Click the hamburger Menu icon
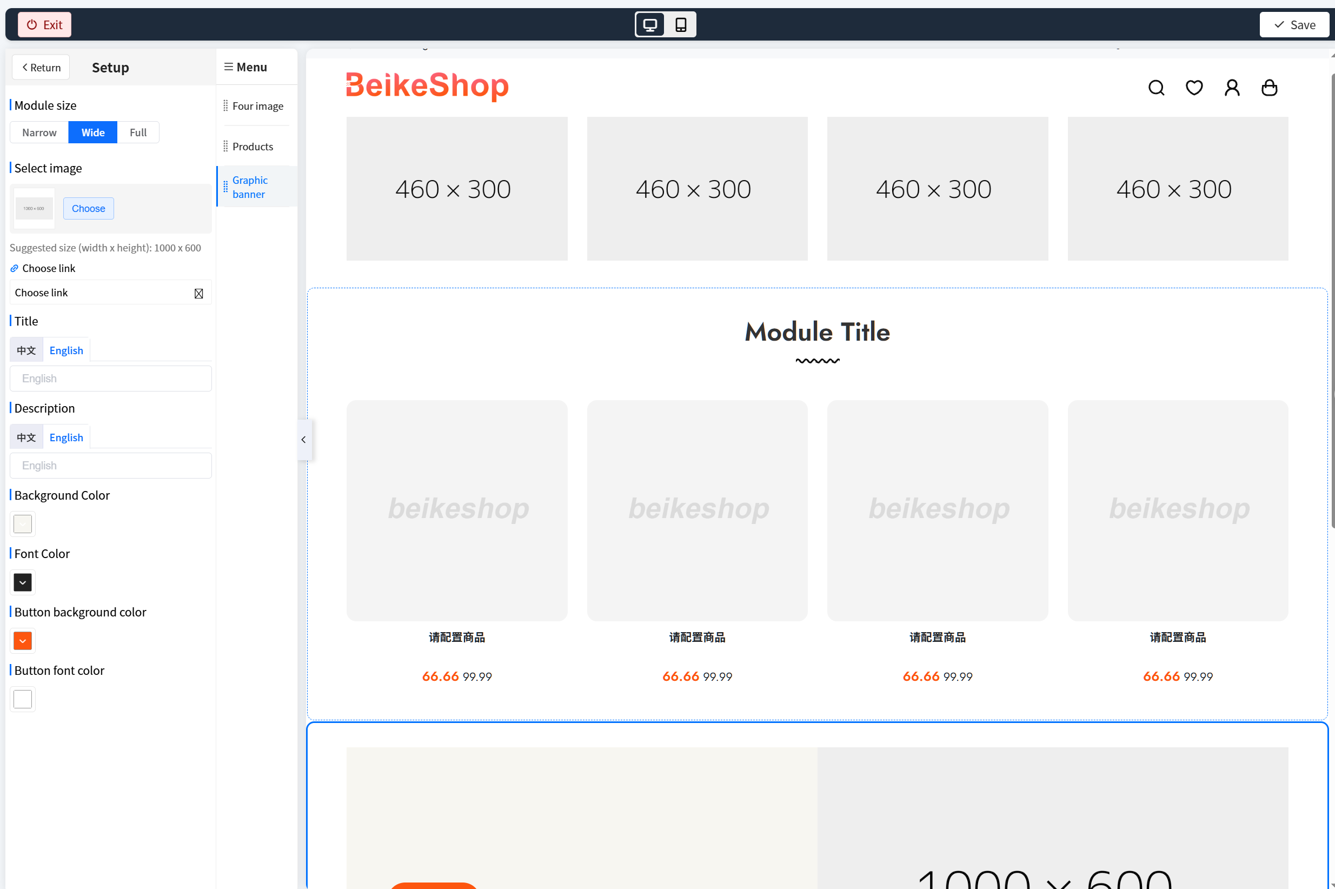The image size is (1335, 889). tap(229, 67)
